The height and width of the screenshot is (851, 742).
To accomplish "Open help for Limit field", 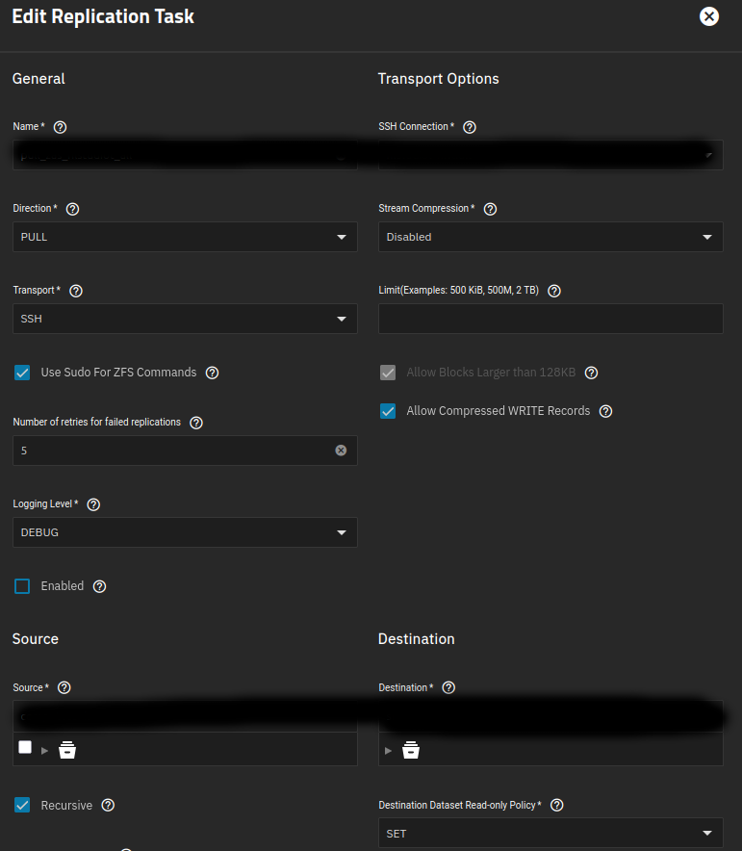I will click(x=553, y=291).
